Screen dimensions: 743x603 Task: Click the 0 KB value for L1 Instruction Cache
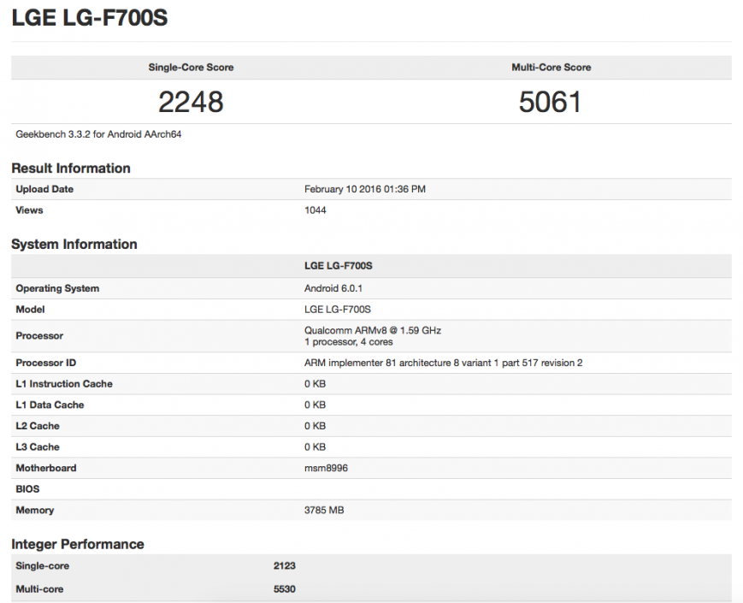coord(315,384)
